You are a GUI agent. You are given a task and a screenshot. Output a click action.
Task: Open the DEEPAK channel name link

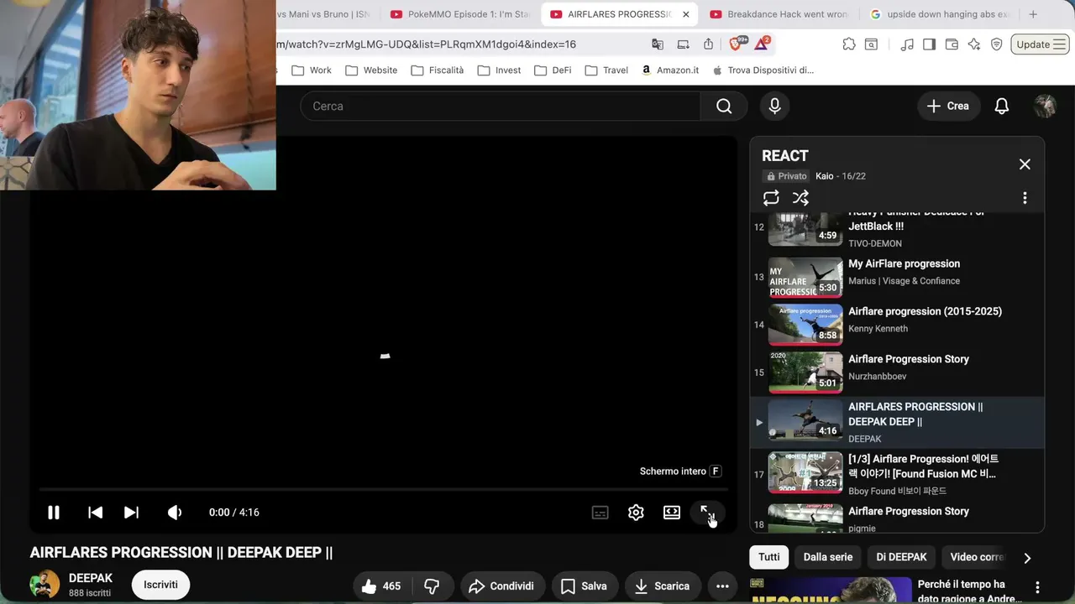coord(91,578)
